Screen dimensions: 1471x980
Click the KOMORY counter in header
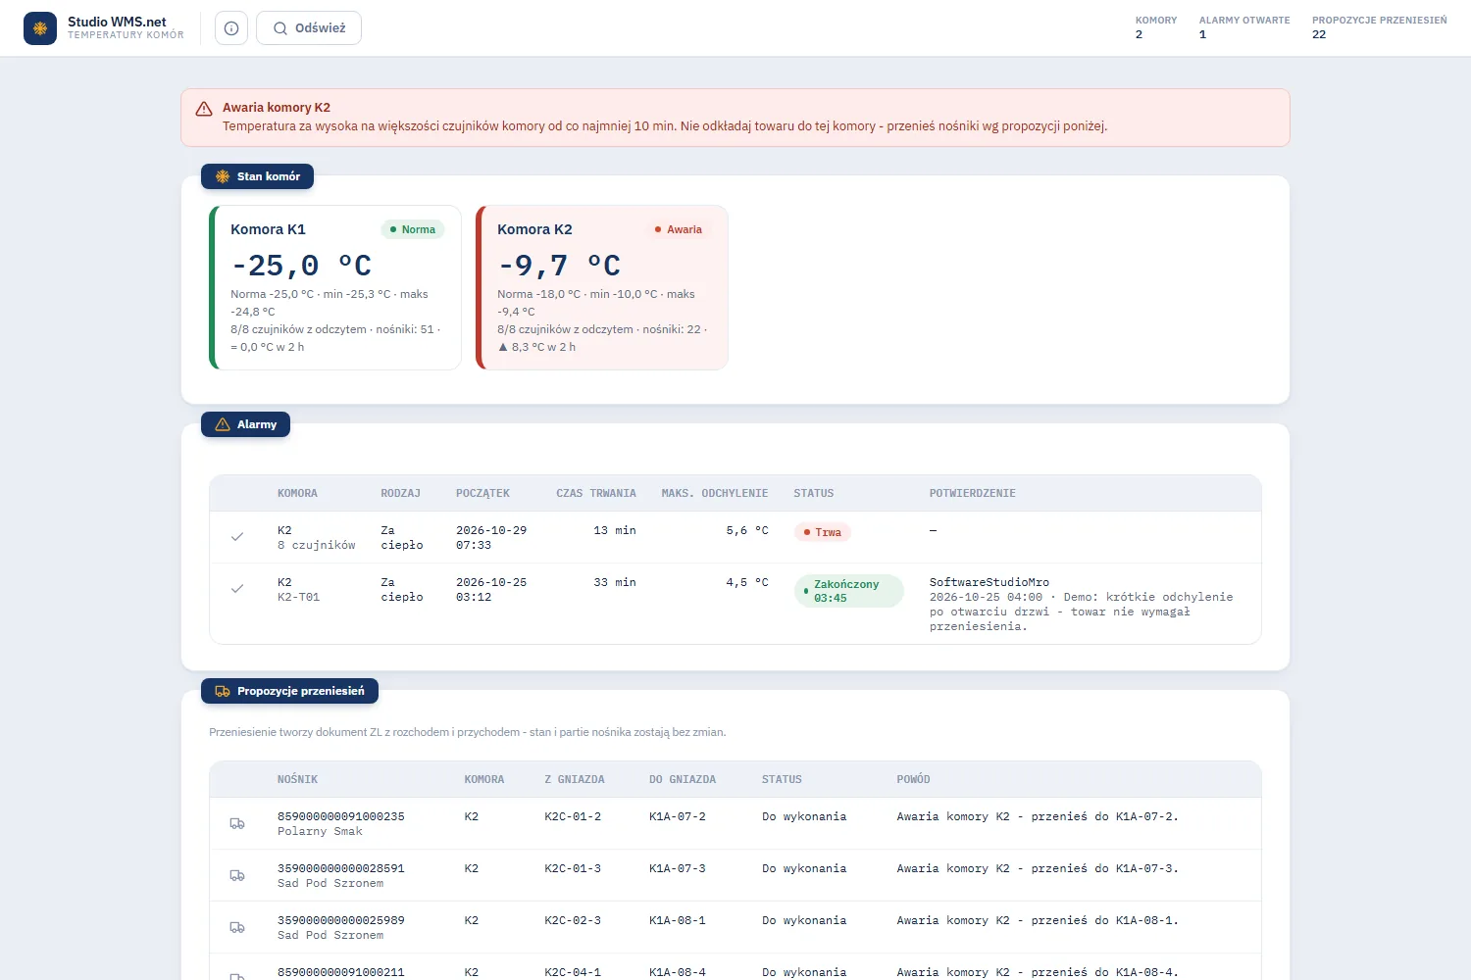(1156, 27)
